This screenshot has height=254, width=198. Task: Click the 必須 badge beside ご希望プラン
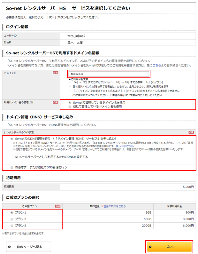tap(57, 206)
